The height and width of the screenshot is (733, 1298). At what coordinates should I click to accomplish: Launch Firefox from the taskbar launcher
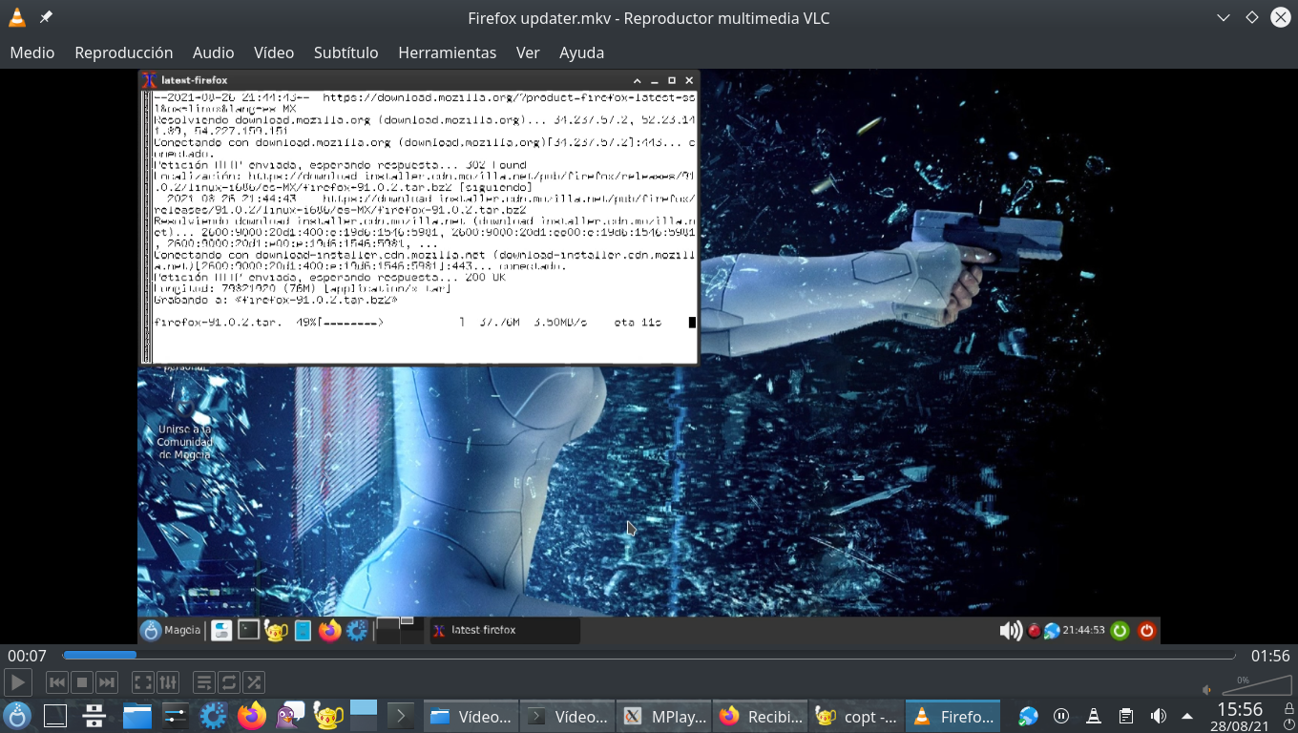[x=252, y=715]
